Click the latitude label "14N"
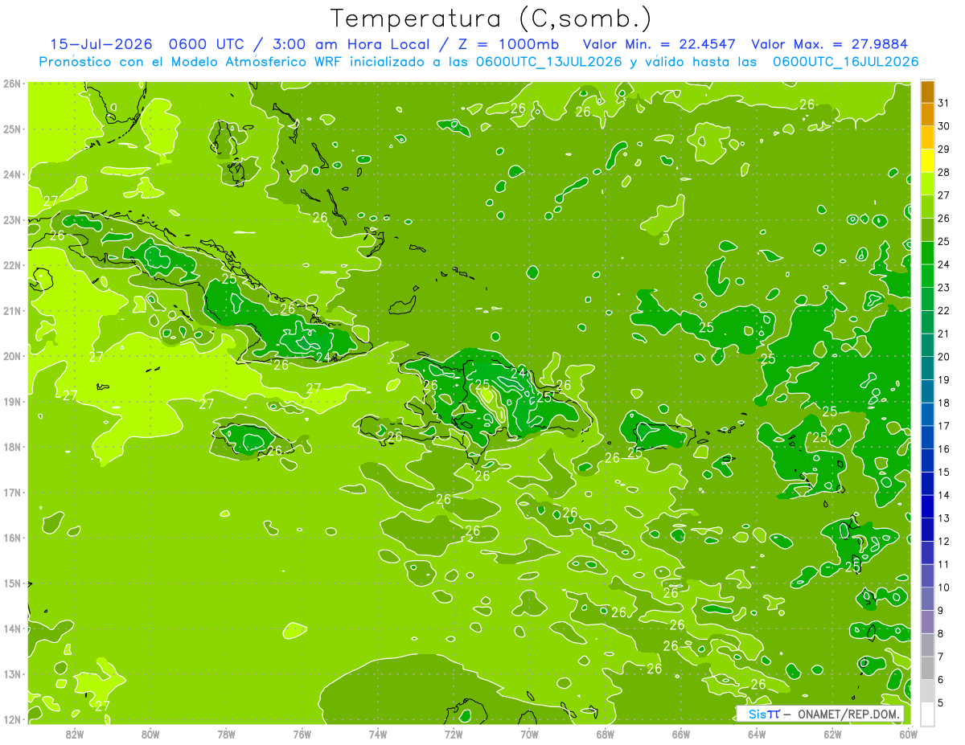 click(12, 628)
